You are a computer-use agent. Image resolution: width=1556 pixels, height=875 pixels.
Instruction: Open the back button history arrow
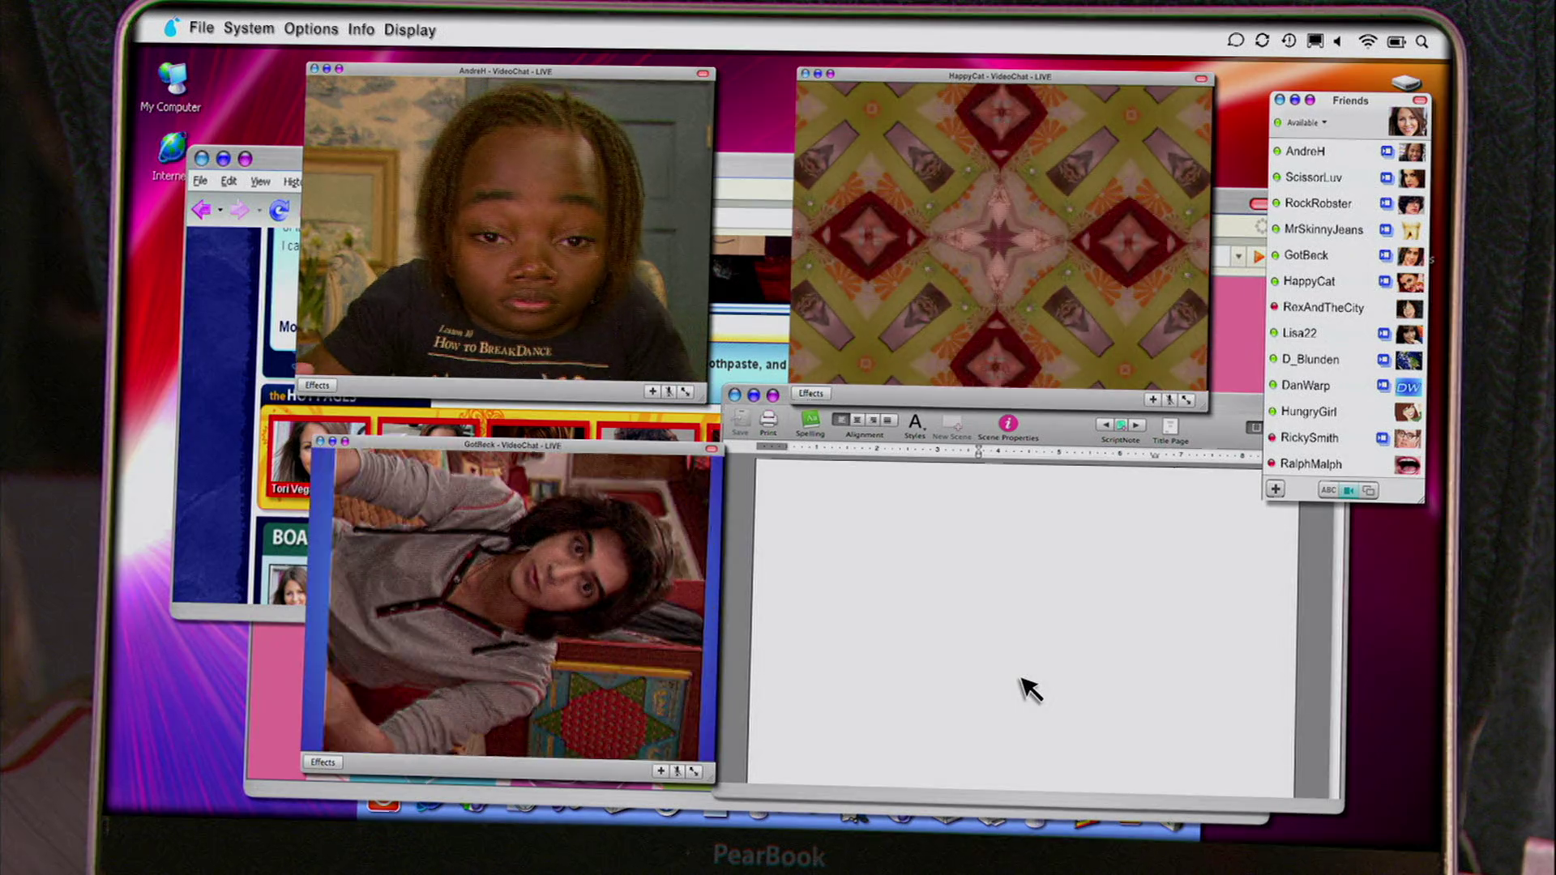point(220,211)
